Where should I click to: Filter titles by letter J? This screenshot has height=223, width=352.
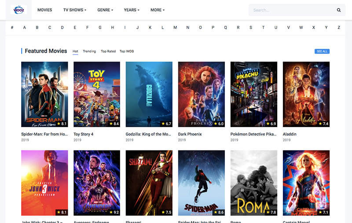(138, 27)
